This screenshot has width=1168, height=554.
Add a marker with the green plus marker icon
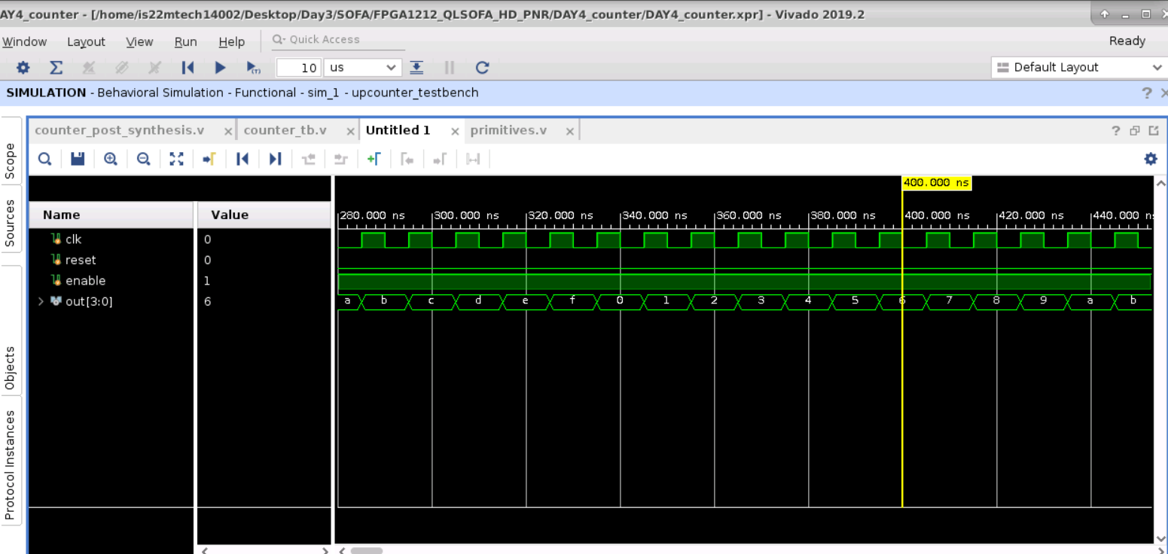point(374,159)
